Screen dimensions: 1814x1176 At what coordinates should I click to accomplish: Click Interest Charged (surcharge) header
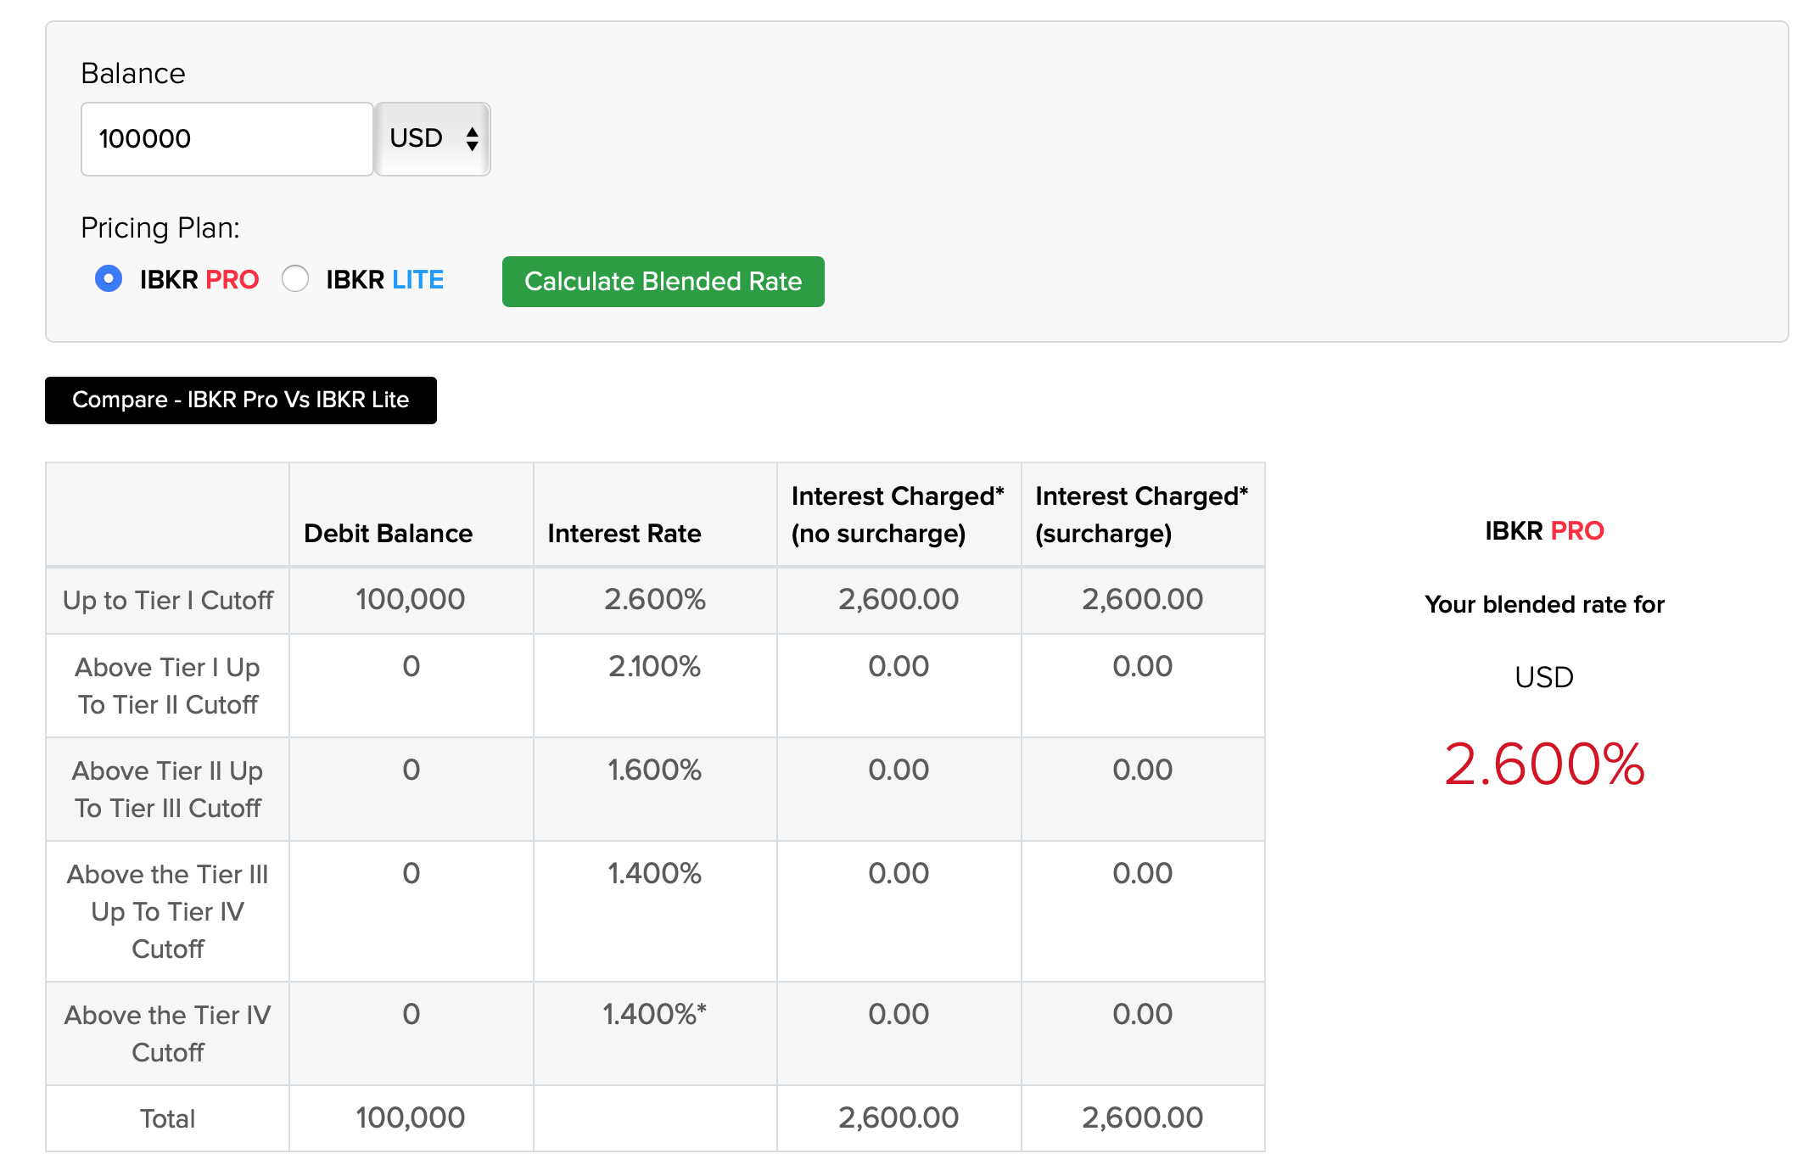tap(1142, 515)
